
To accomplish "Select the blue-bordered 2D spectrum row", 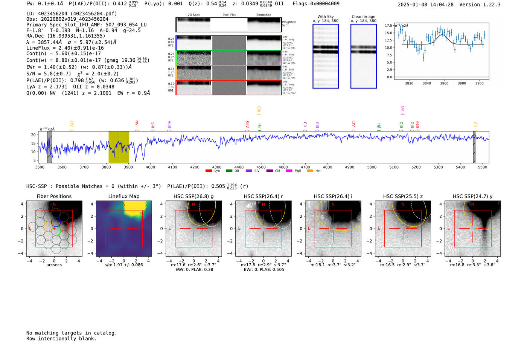I will tap(228, 43).
